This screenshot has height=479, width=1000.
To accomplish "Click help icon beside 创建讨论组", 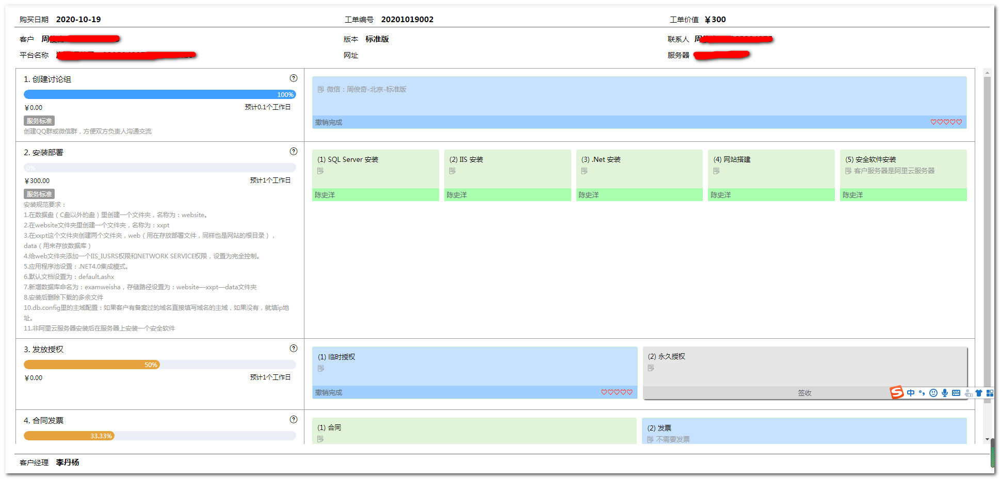I will (294, 78).
